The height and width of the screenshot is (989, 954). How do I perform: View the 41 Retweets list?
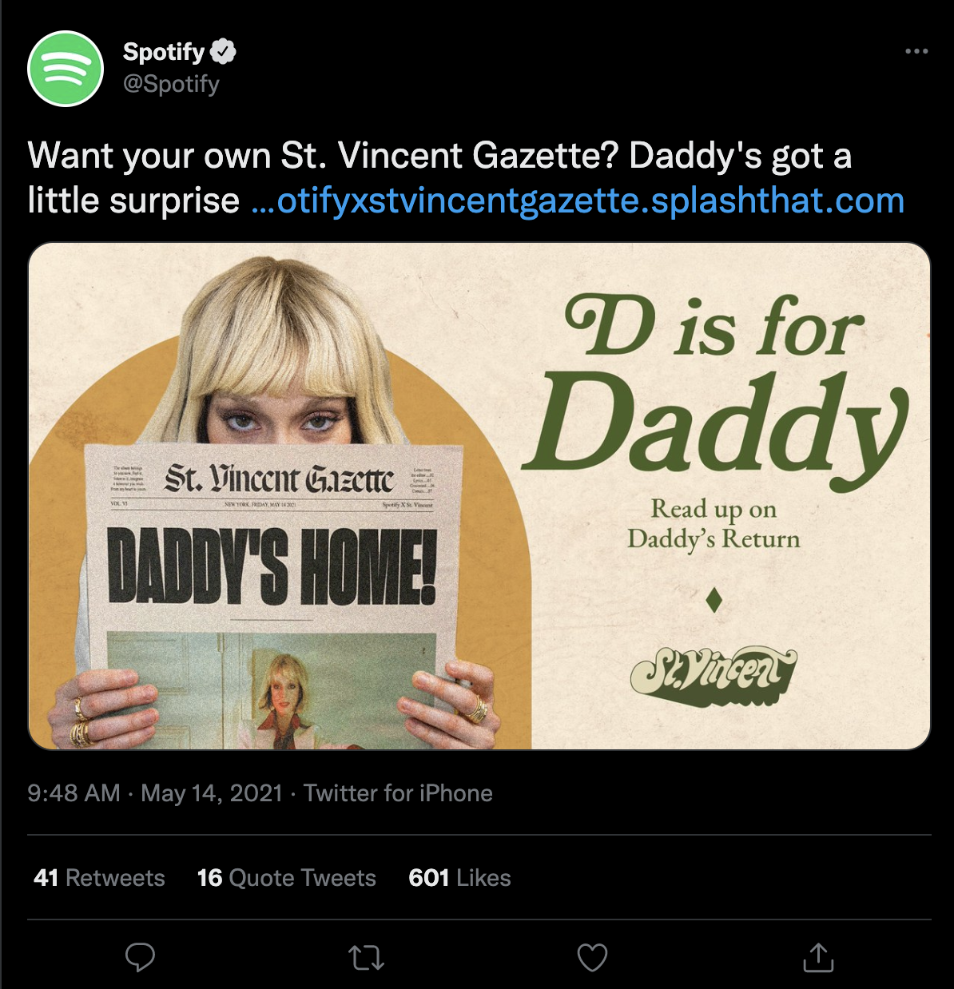99,878
